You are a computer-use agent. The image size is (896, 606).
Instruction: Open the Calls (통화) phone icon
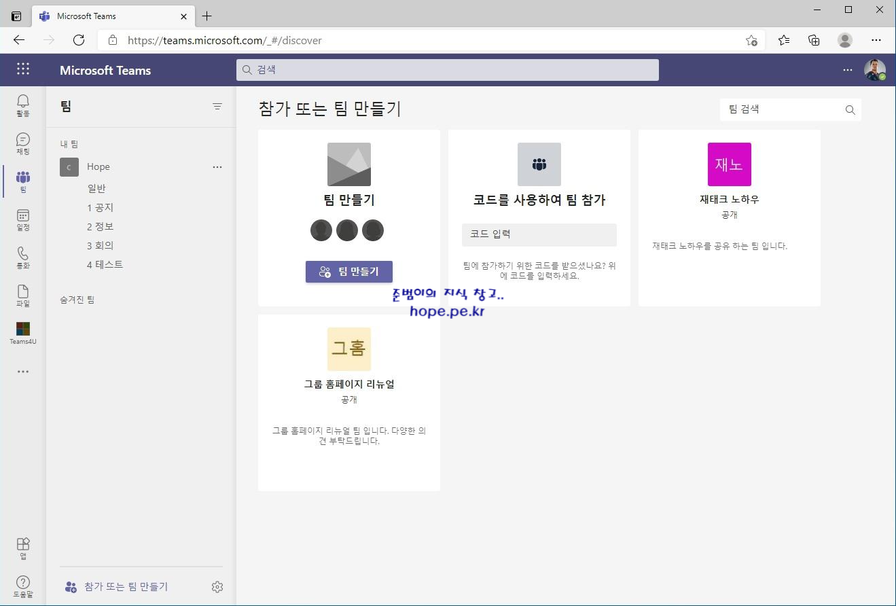point(23,257)
